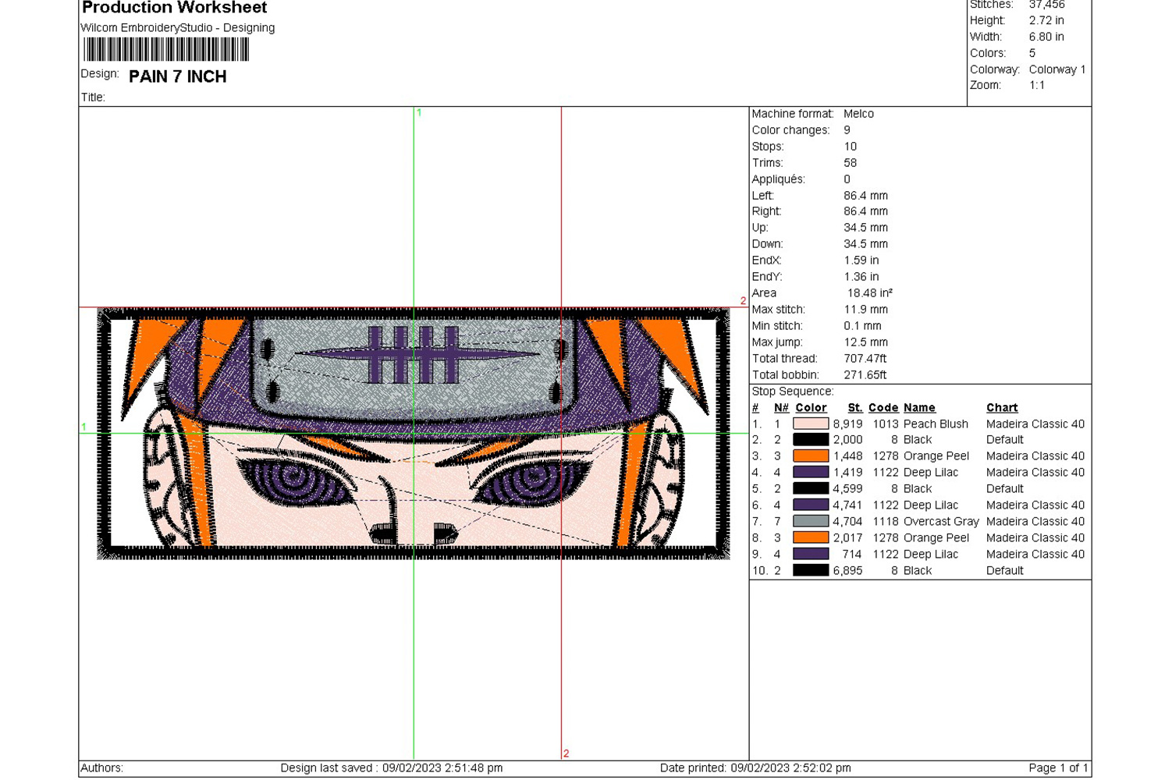
Task: Click the 'Code' column header
Action: tap(883, 408)
